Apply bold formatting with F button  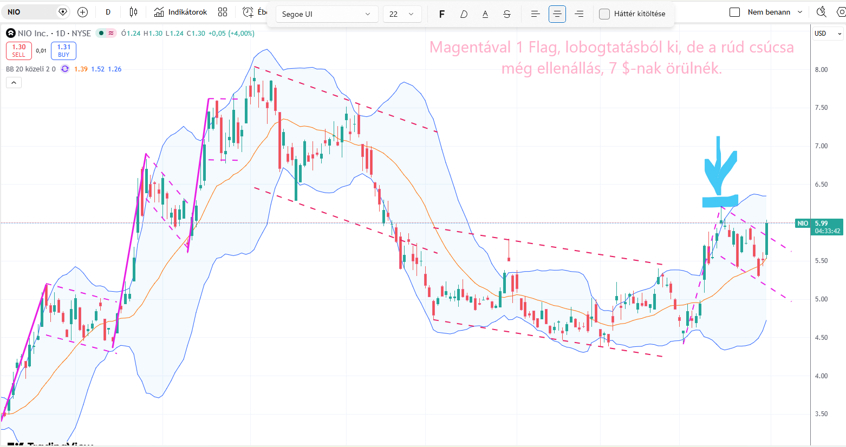tap(441, 14)
